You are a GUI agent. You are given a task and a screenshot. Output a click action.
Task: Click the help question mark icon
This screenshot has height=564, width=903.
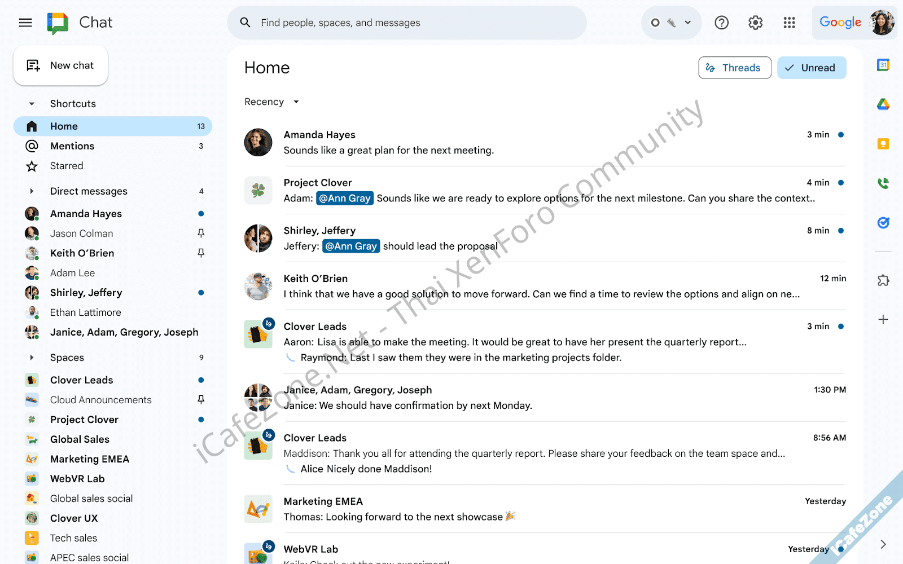[x=721, y=23]
